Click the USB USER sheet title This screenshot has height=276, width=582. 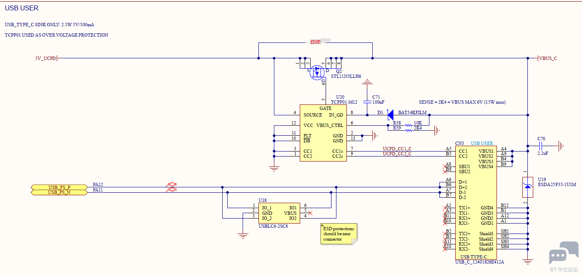(22, 8)
